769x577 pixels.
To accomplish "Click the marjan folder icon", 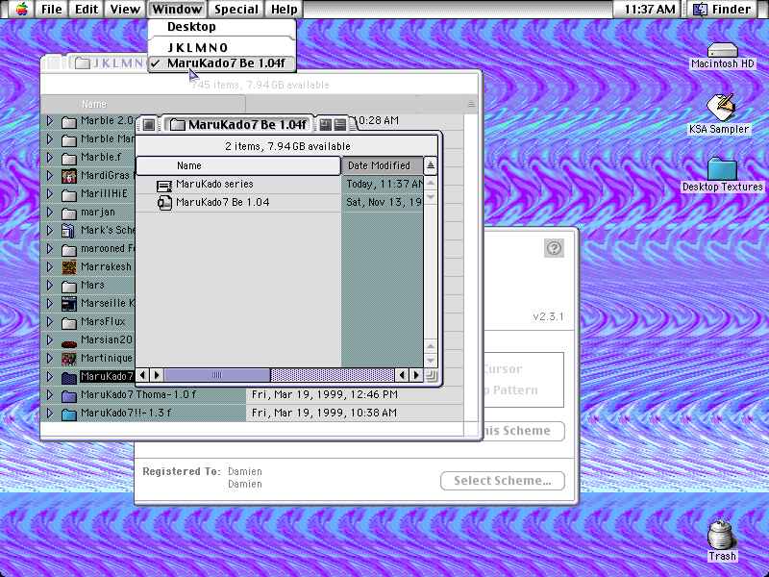I will [x=69, y=213].
